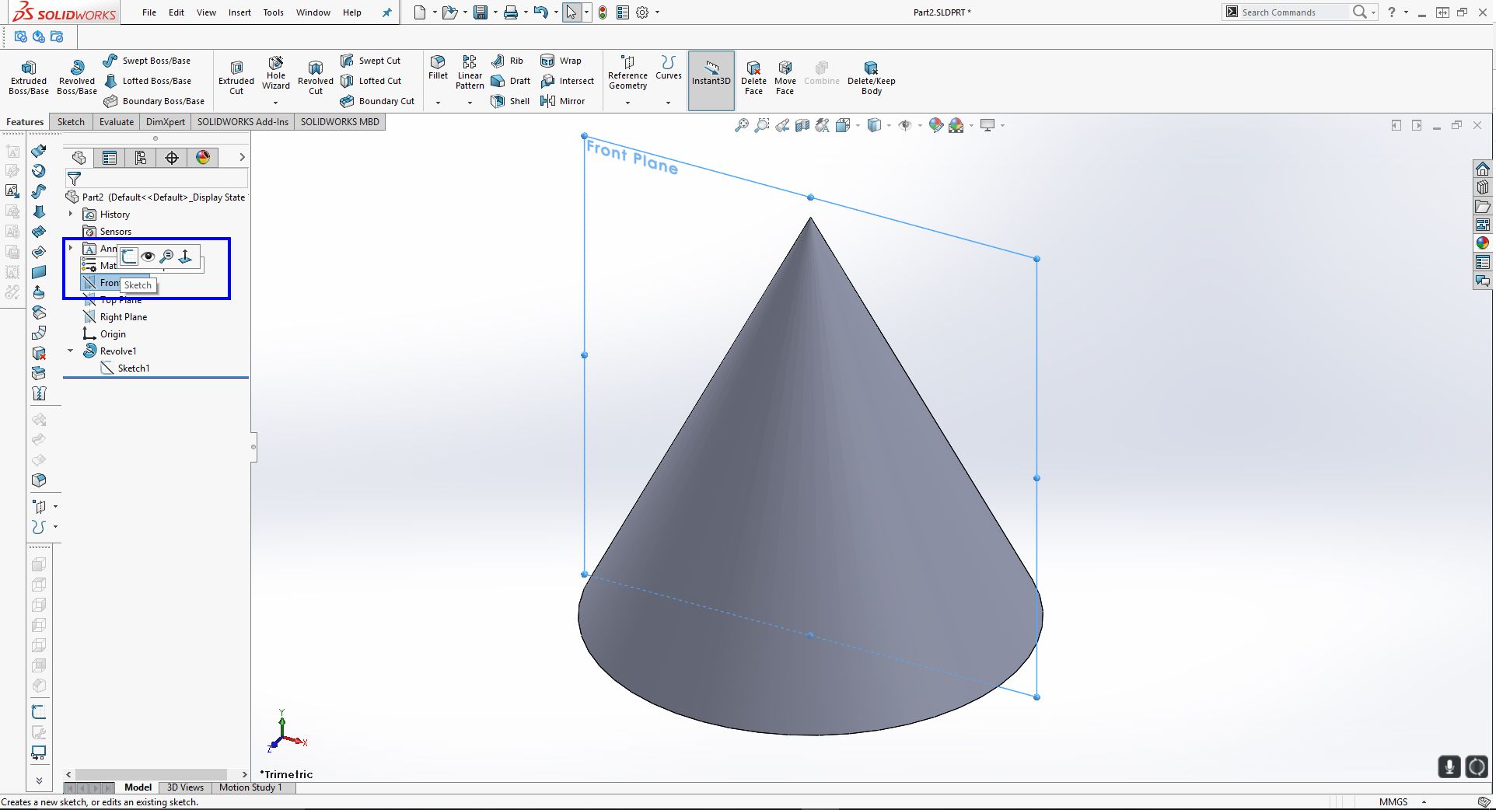
Task: Pick Boundary Boss/Base feature
Action: (x=154, y=101)
